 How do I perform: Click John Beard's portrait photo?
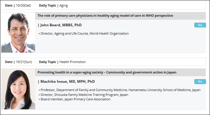click(18, 32)
